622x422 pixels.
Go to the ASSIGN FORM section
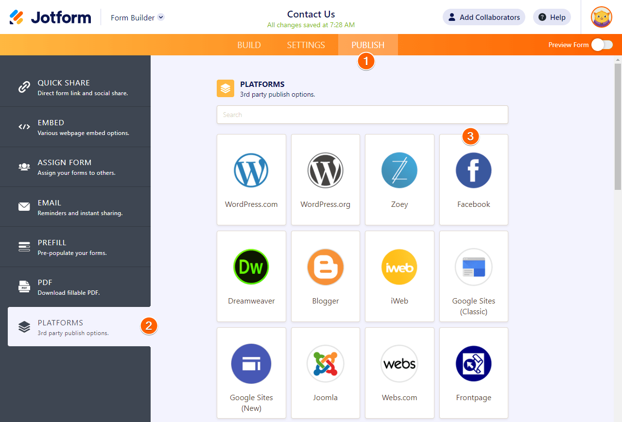(x=75, y=167)
